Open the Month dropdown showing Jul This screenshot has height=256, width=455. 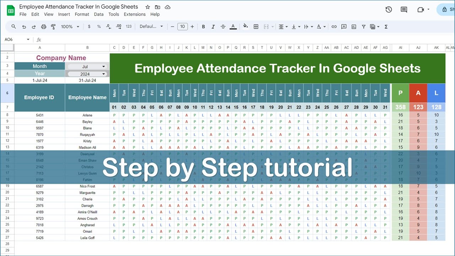87,66
